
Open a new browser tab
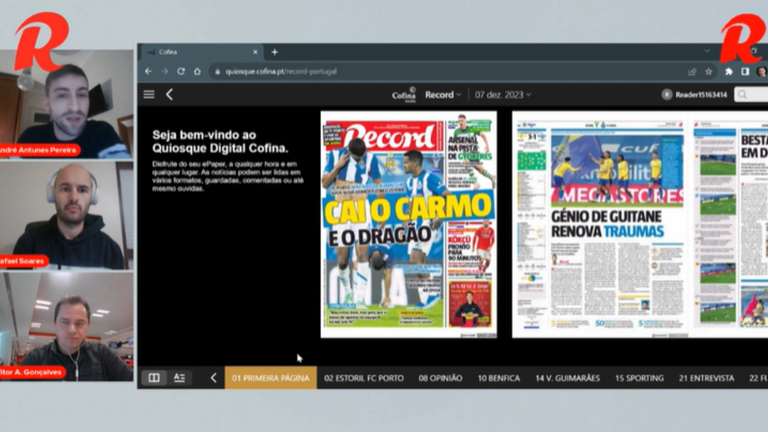tap(275, 52)
